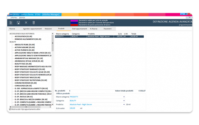This screenshot has height=125, width=199.
Task: Click the tree vertical scrollbar thumb
Action: click(x=53, y=43)
